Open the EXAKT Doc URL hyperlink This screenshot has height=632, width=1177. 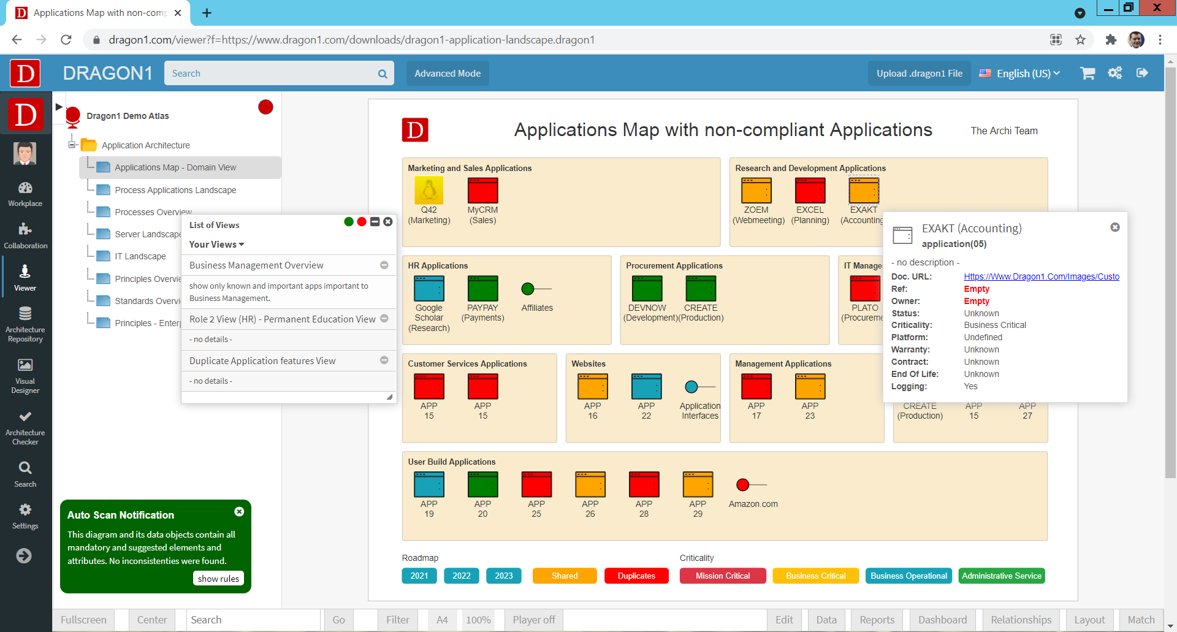(1041, 276)
